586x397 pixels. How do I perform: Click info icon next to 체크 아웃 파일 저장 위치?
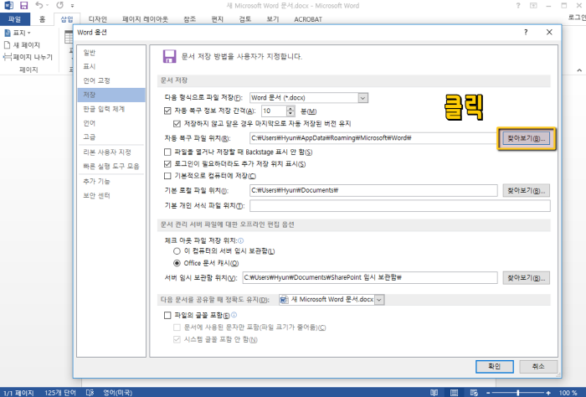(x=241, y=240)
